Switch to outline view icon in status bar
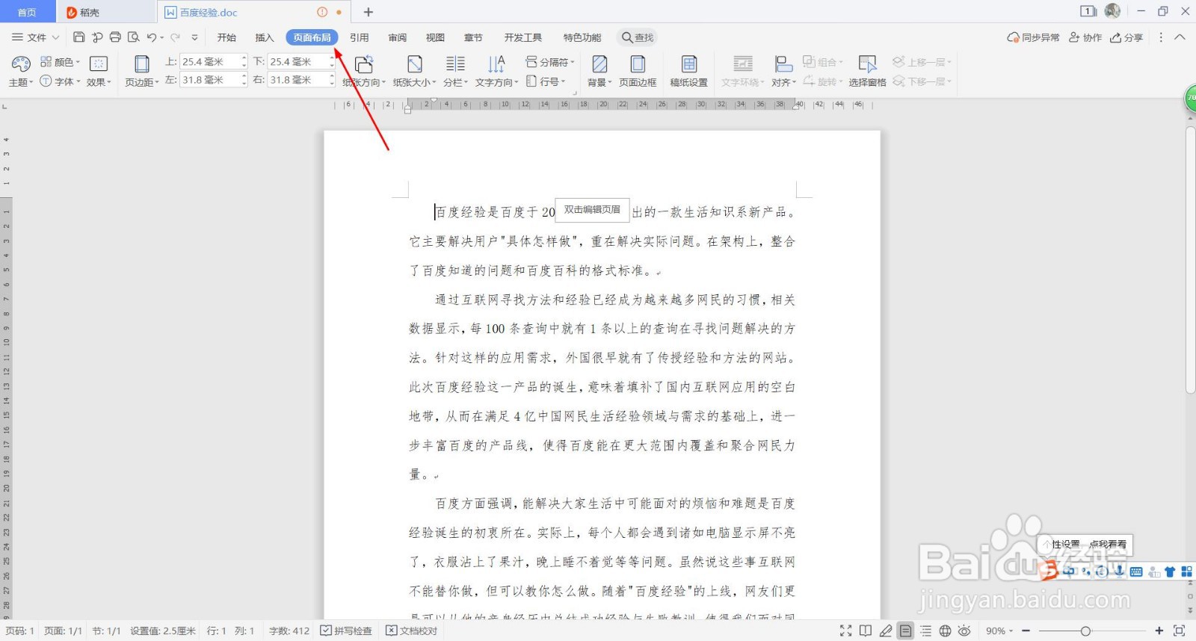The width and height of the screenshot is (1196, 641). pos(925,631)
